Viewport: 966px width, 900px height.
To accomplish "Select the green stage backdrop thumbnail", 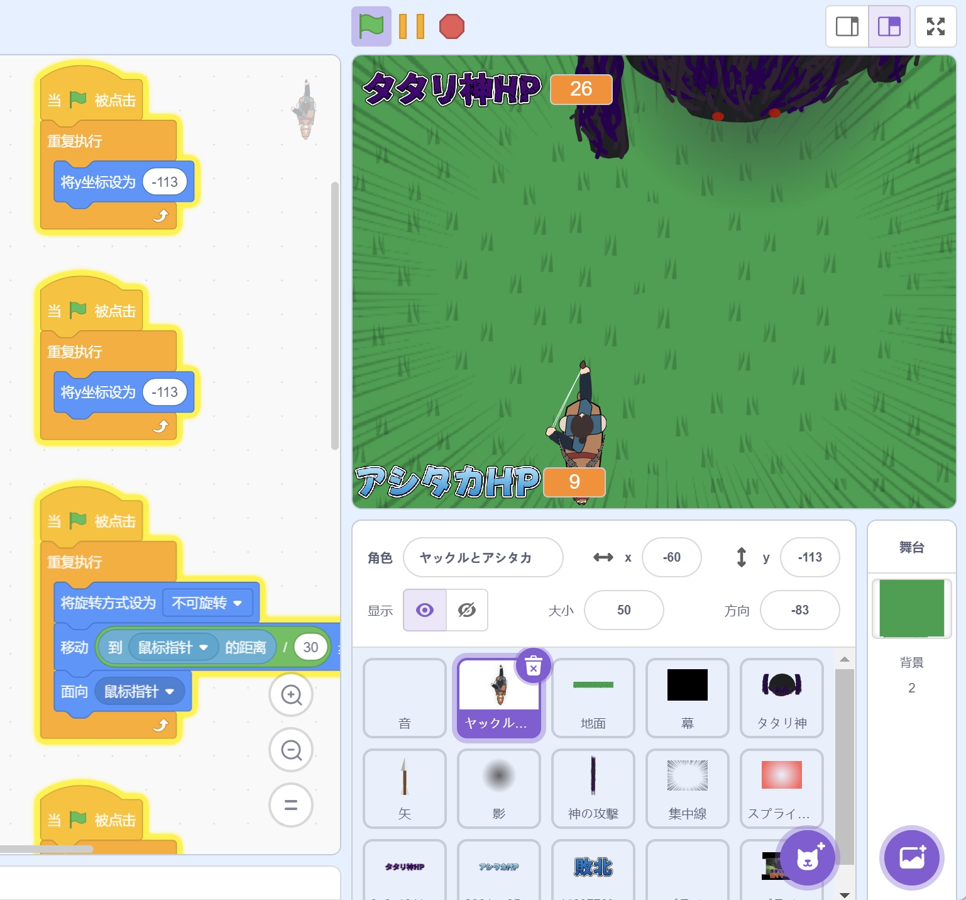I will pos(911,608).
